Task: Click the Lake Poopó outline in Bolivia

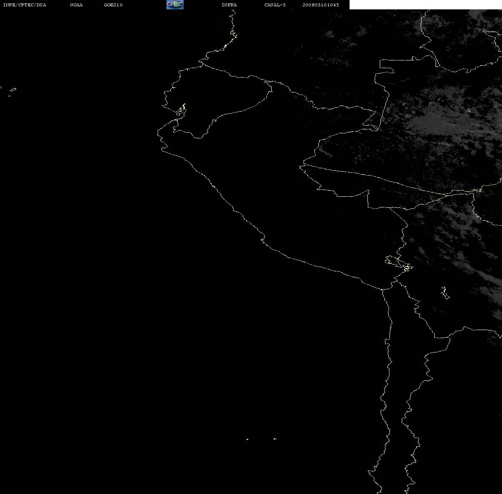Action: coord(445,293)
